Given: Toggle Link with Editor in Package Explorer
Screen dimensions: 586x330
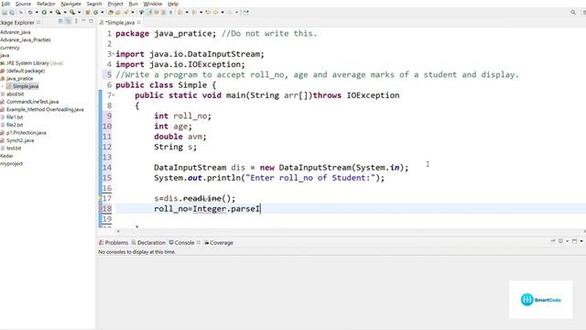Looking at the screenshot, I should pyautogui.click(x=68, y=22).
